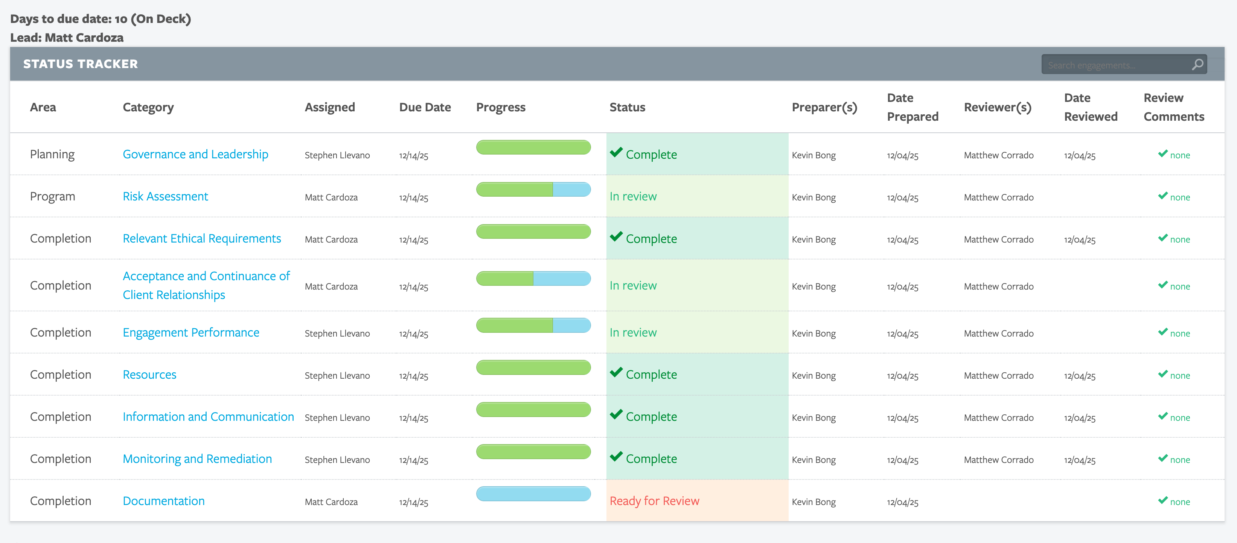Open the Governance and Leadership link
This screenshot has height=543, width=1237.
(195, 155)
